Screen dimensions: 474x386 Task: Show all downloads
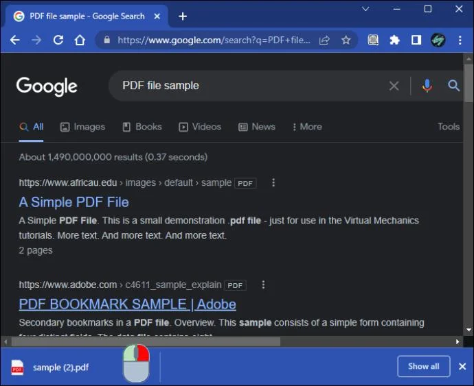(x=424, y=366)
